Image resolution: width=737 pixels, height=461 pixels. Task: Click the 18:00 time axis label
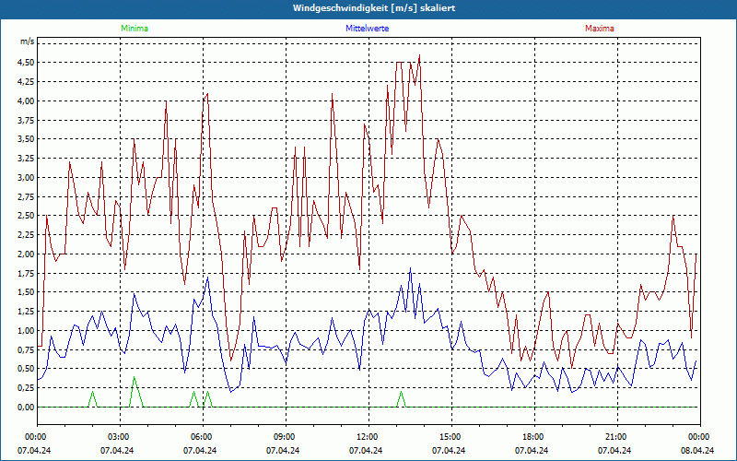point(534,437)
